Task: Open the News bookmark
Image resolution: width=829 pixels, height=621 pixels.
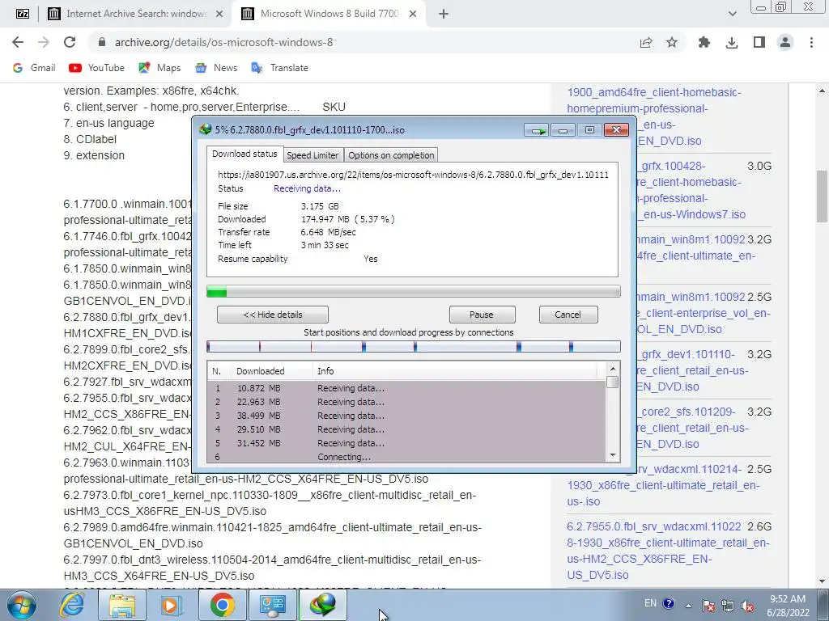Action: coord(216,68)
